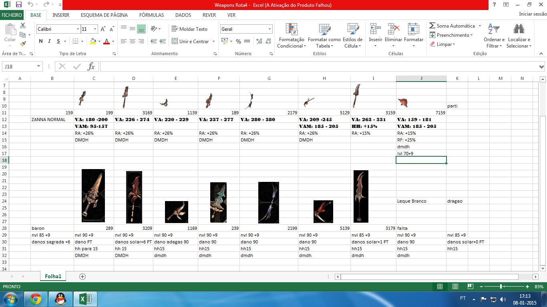Image resolution: width=547 pixels, height=307 pixels.
Task: Toggle left text alignment
Action: 123,41
